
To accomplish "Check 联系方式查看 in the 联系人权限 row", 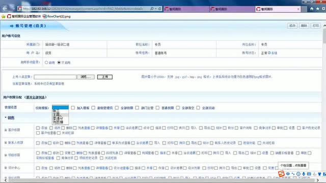I will pyautogui.click(x=109, y=143).
